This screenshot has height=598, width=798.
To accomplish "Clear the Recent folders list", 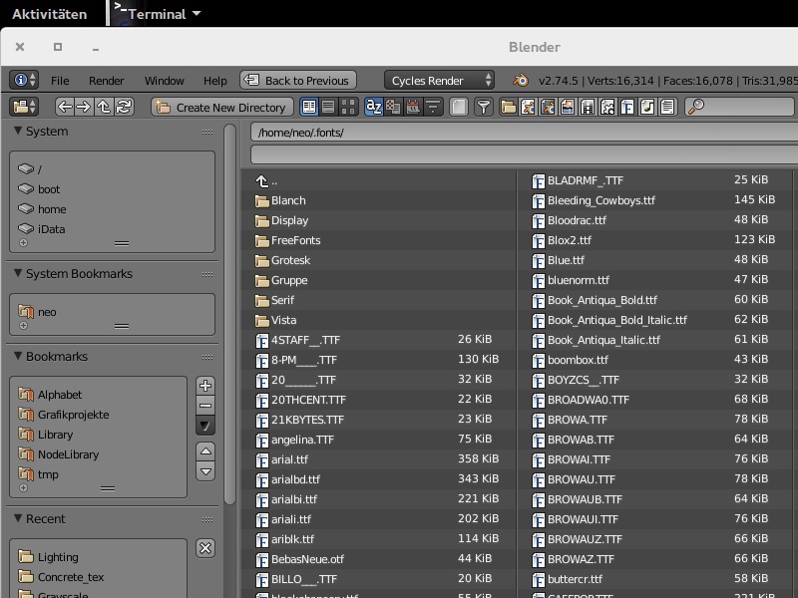I will [205, 548].
